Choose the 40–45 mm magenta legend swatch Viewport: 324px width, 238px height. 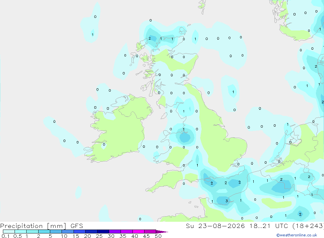click(138, 232)
